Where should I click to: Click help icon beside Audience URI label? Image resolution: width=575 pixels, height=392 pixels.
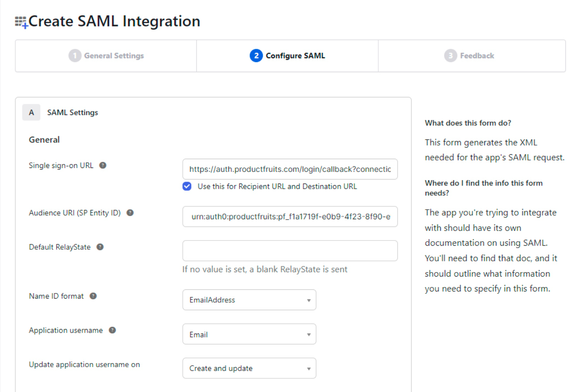click(130, 213)
